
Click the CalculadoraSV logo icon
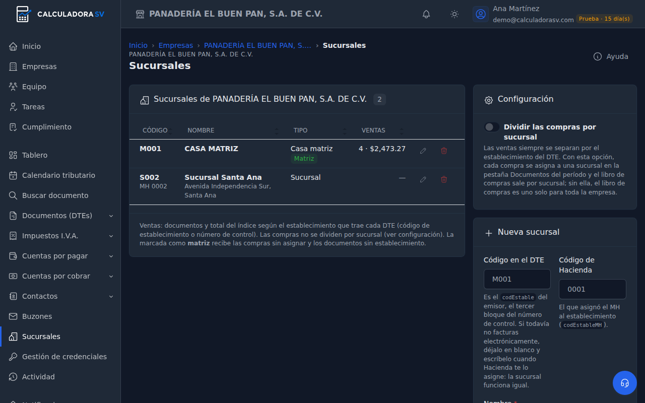click(23, 14)
